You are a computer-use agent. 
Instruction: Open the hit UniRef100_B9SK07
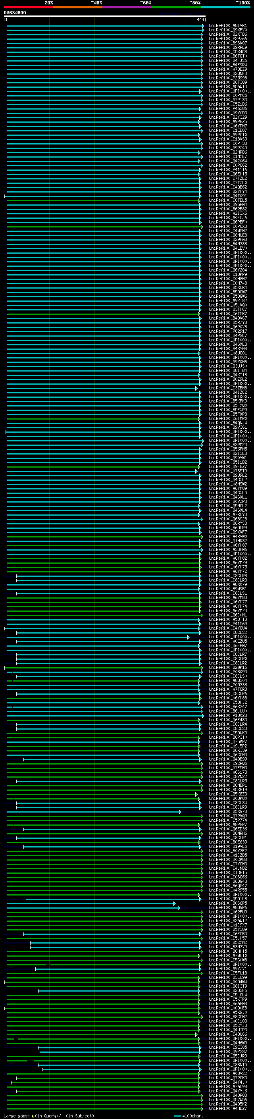[227, 43]
